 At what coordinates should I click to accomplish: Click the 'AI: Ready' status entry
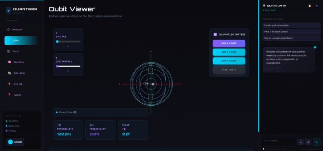[x=11, y=131]
